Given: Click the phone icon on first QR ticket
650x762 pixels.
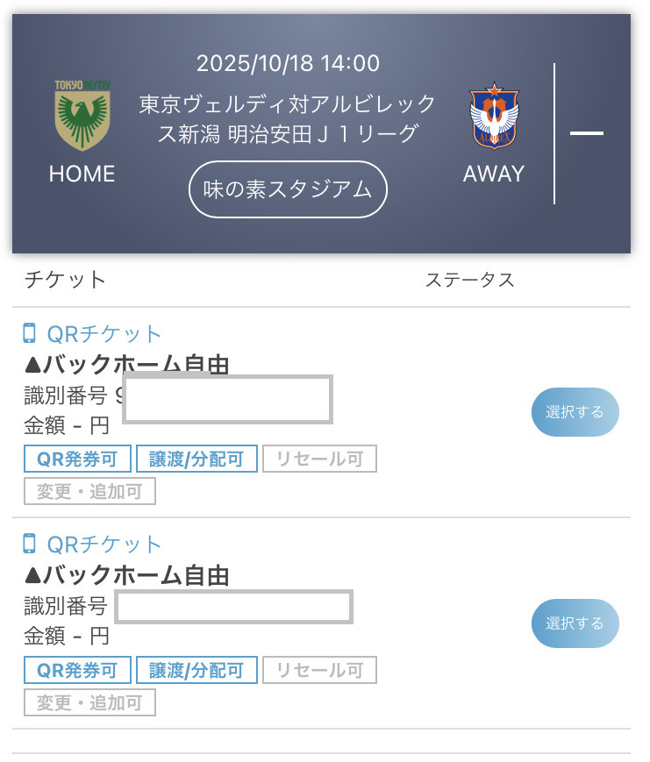Looking at the screenshot, I should pyautogui.click(x=30, y=333).
